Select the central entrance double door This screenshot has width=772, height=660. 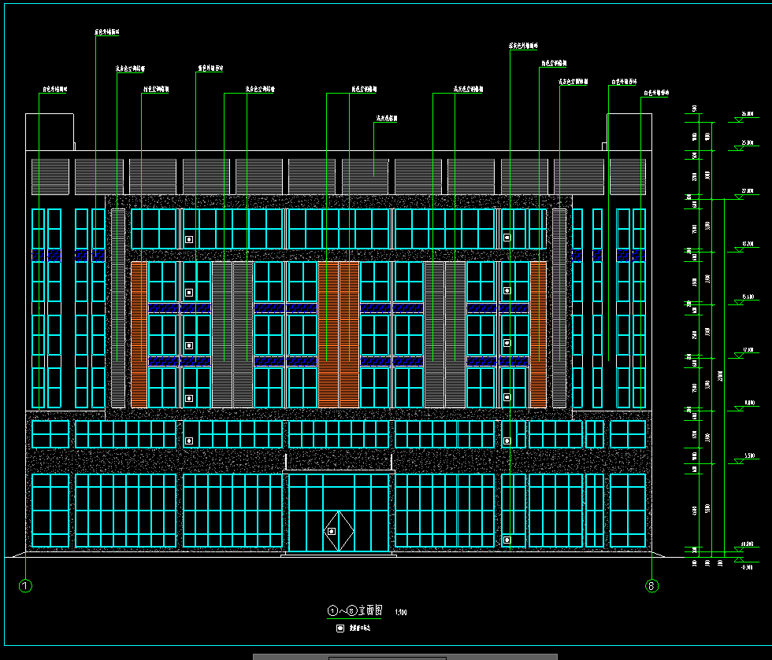pyautogui.click(x=338, y=513)
